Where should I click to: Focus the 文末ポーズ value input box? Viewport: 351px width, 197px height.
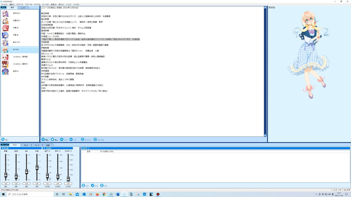point(68,184)
